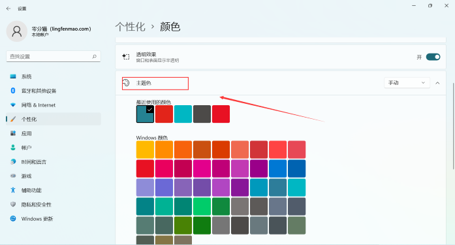Click the 隐私和安全性 shield icon
455x245 pixels.
click(13, 204)
